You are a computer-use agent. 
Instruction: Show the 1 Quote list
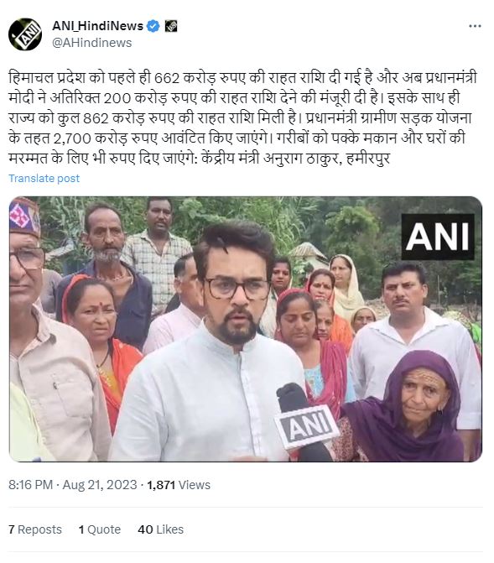[x=100, y=529]
